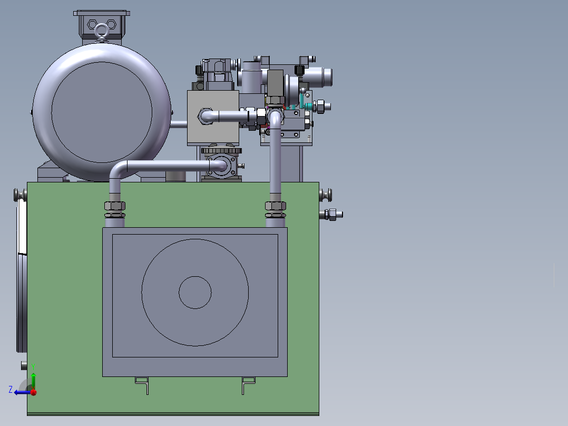
Task: Select the small fan hub circle on the cooler
Action: point(195,293)
